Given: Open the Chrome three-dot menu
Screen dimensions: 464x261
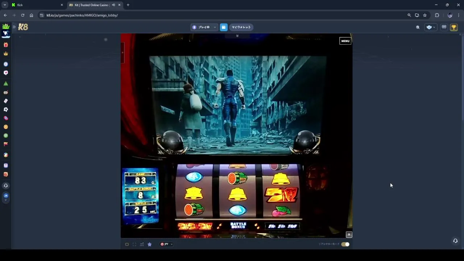Looking at the screenshot, I should tap(459, 15).
